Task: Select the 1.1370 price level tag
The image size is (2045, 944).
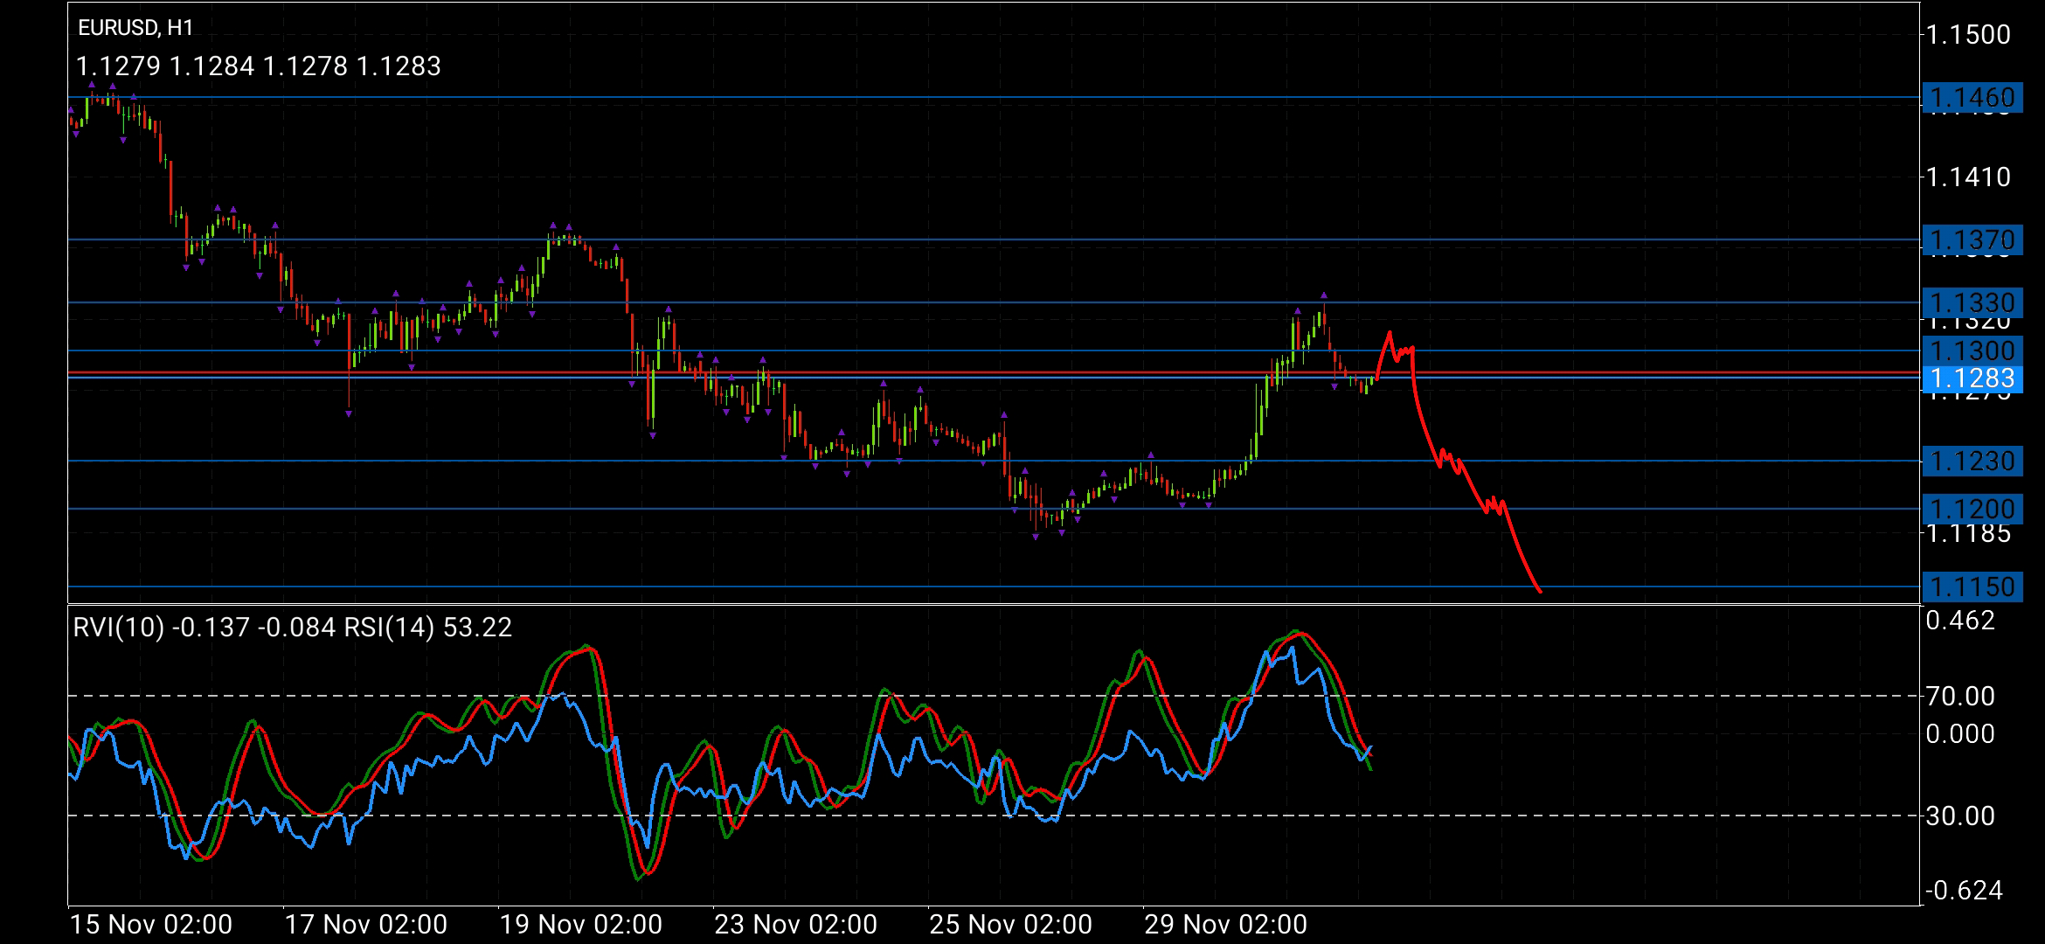Action: pyautogui.click(x=1972, y=239)
